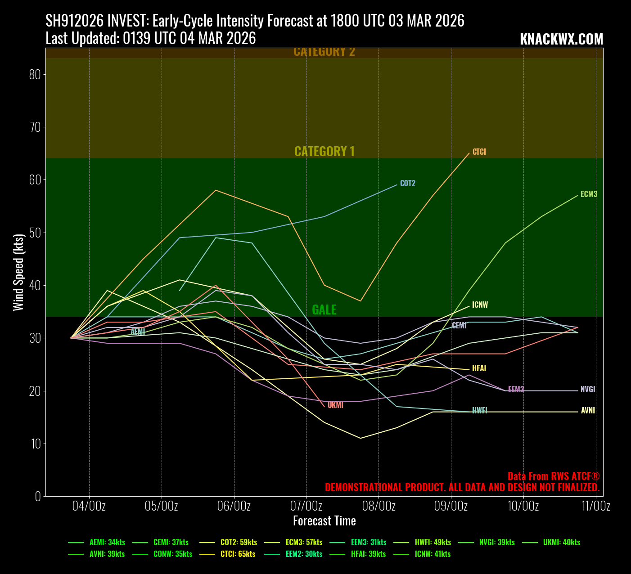Click the NVGI line end label

pyautogui.click(x=588, y=390)
